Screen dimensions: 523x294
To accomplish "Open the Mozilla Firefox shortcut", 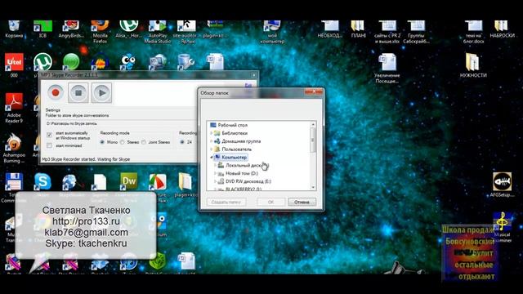I will click(x=100, y=32).
